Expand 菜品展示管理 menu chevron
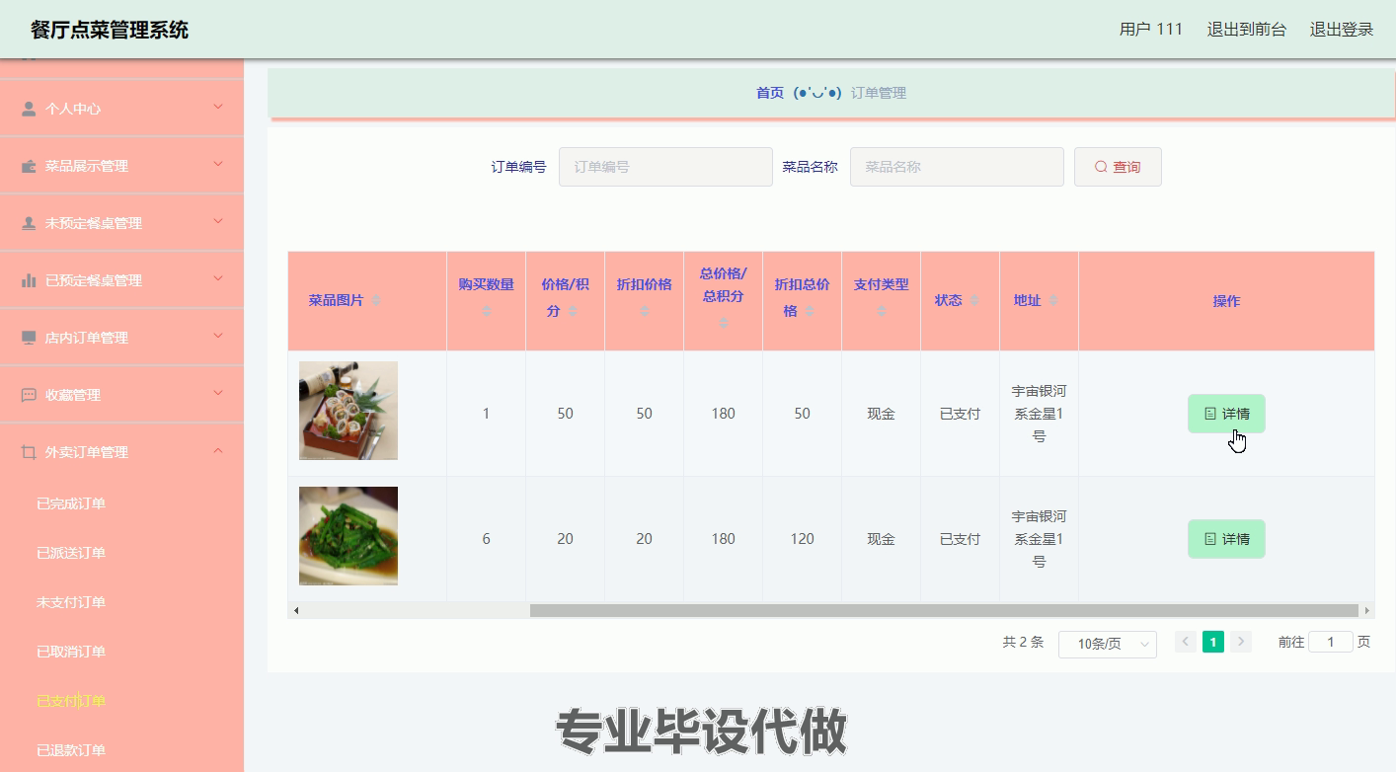1396x772 pixels. [x=219, y=165]
